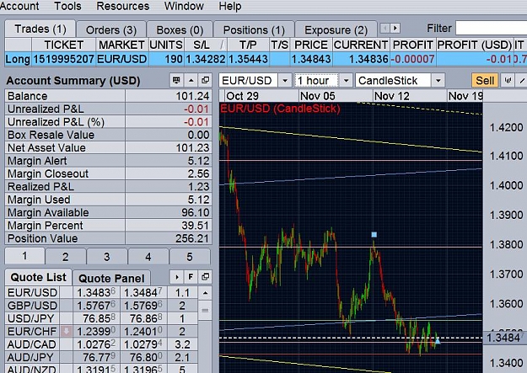Click the down-arrow indicator in the EUR/CHF row

tap(67, 332)
